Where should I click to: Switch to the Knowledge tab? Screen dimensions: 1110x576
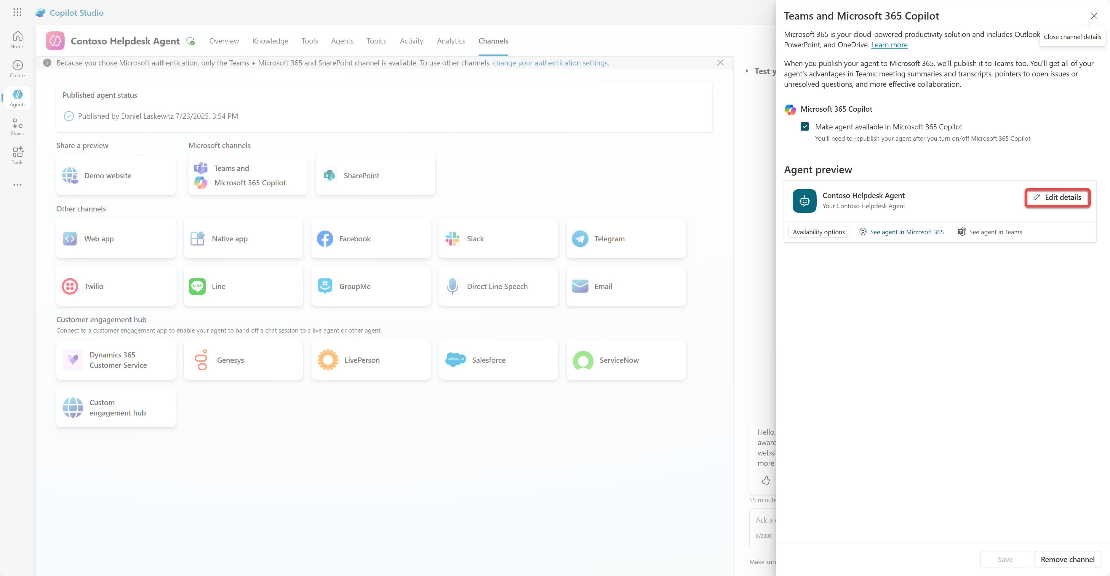pyautogui.click(x=270, y=41)
